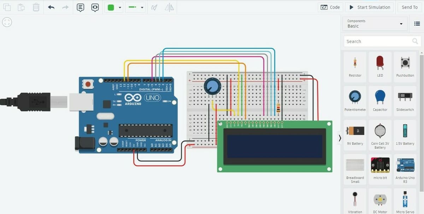Select the Arduino Uno R3 component
Viewport: 424px width, 214px height.
click(405, 169)
